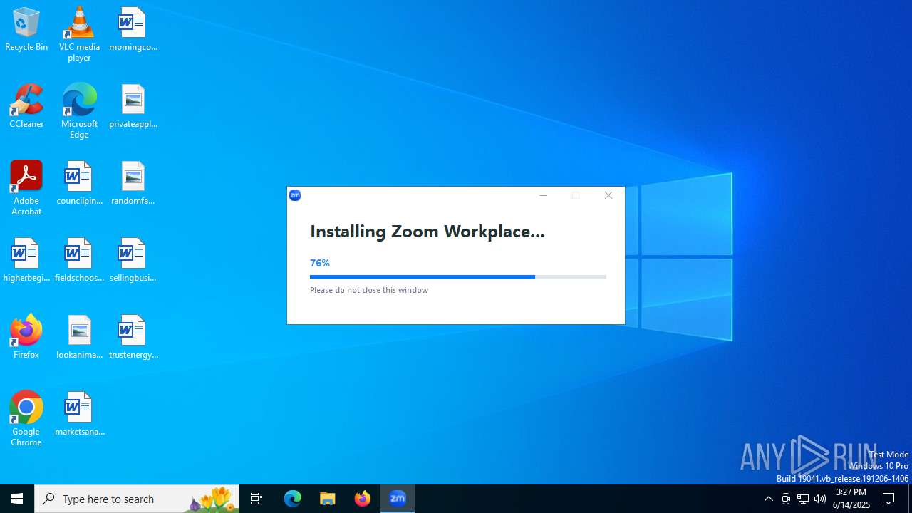Open the morningco... Word document

pos(133,29)
